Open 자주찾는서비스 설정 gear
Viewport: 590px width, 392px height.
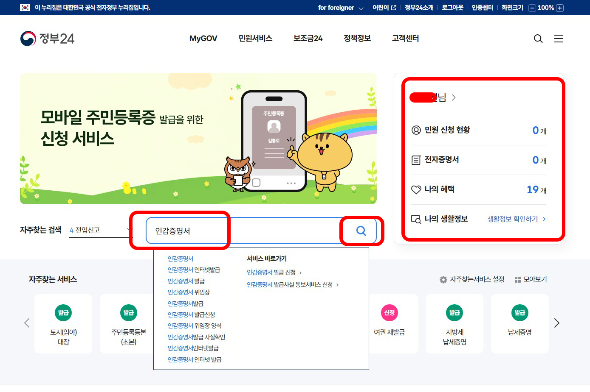pyautogui.click(x=443, y=280)
